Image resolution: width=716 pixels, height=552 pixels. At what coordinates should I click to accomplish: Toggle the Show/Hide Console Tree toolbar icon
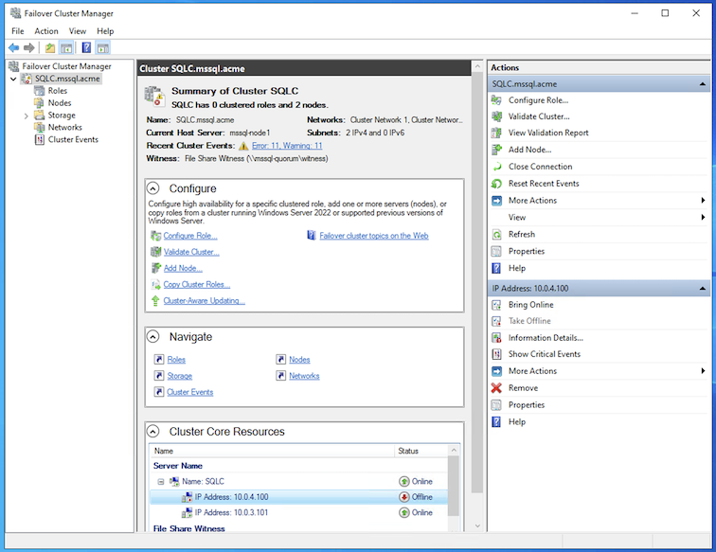click(66, 47)
